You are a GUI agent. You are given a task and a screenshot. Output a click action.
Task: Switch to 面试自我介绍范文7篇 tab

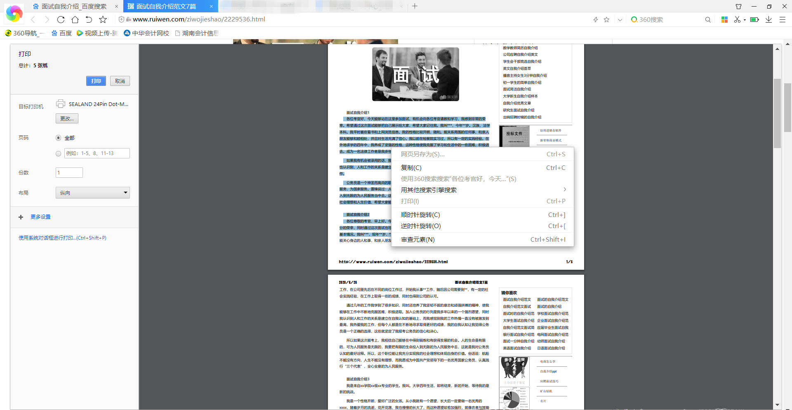point(170,6)
